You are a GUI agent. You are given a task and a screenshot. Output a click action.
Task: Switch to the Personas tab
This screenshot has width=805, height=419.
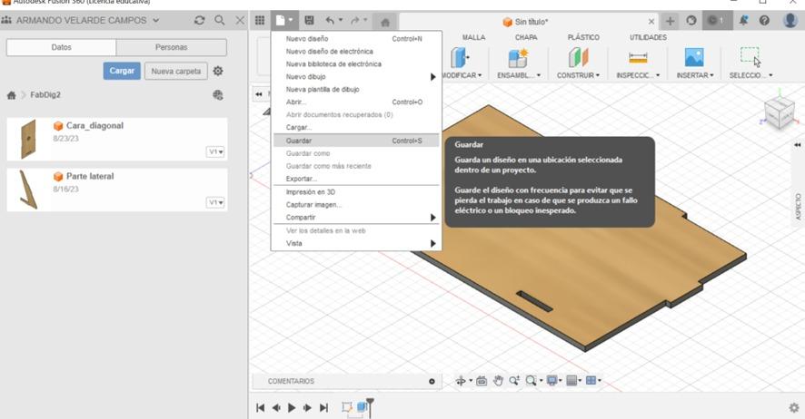172,47
